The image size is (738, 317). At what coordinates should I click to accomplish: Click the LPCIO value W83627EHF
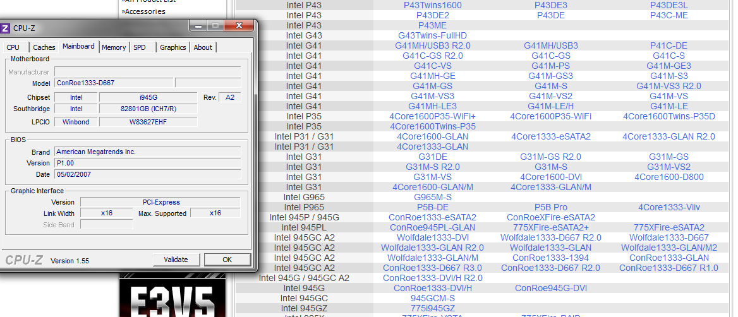(148, 122)
